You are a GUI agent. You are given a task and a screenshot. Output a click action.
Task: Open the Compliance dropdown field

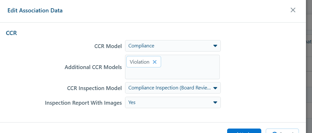173,46
